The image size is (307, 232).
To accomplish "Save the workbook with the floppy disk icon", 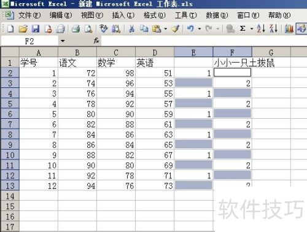I will coord(36,29).
